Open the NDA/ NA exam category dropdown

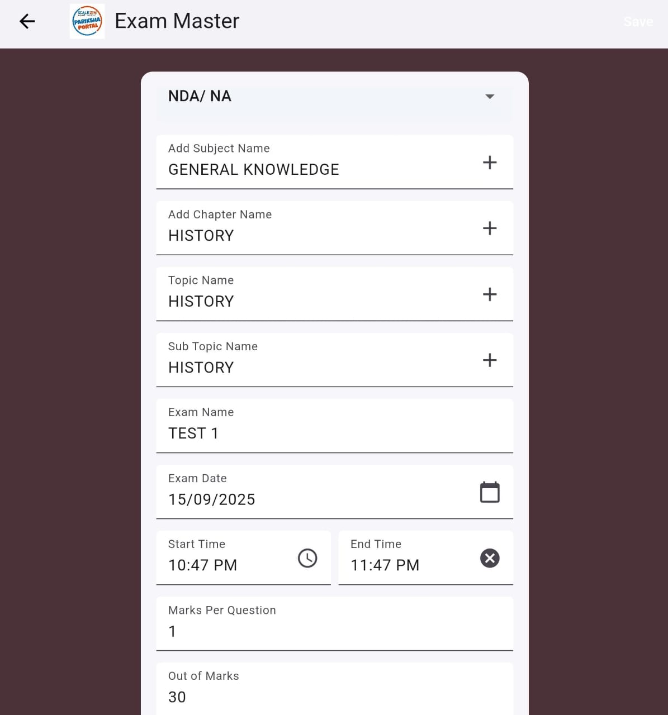(334, 96)
